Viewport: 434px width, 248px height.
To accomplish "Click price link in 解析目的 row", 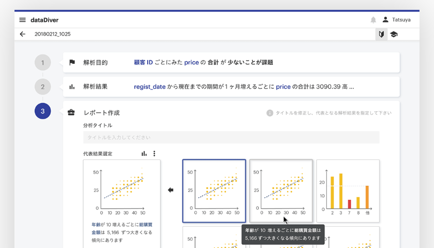I will pyautogui.click(x=191, y=62).
